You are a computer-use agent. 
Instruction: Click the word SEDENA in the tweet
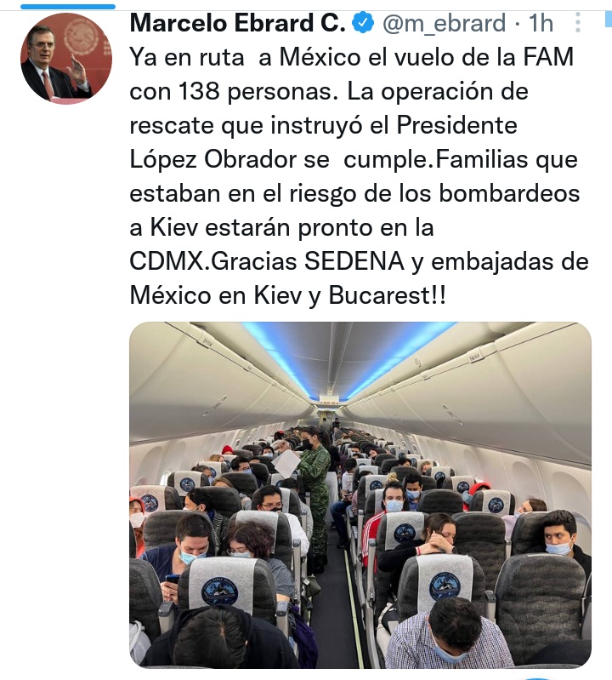click(354, 261)
